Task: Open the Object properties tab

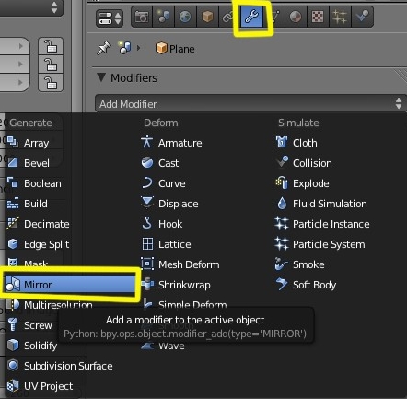Action: 207,17
